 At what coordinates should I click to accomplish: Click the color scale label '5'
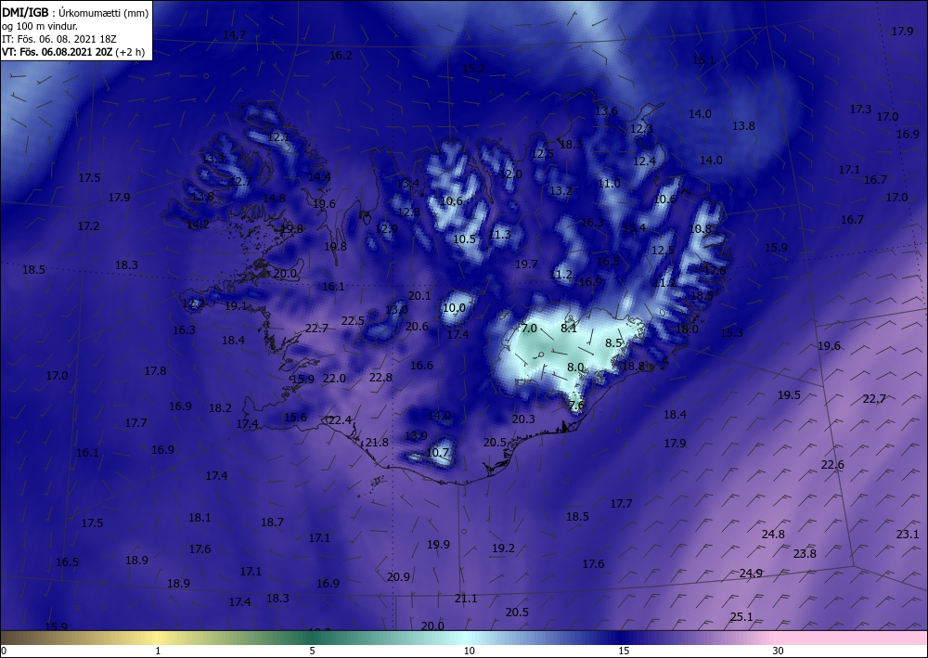[312, 651]
